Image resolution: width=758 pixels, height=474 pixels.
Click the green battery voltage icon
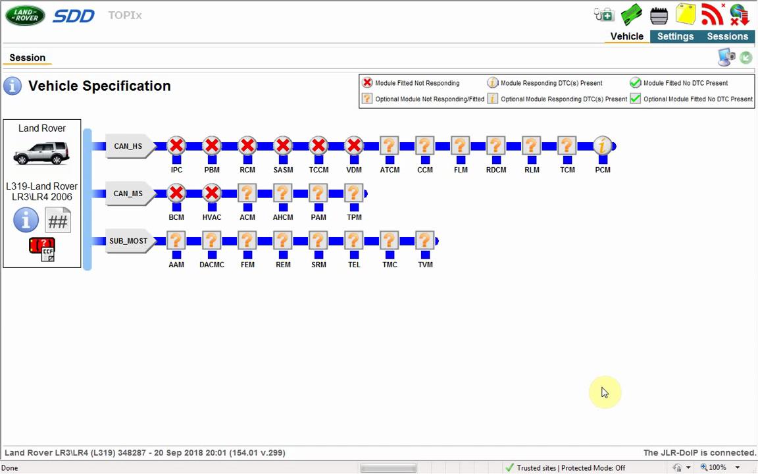pos(632,14)
